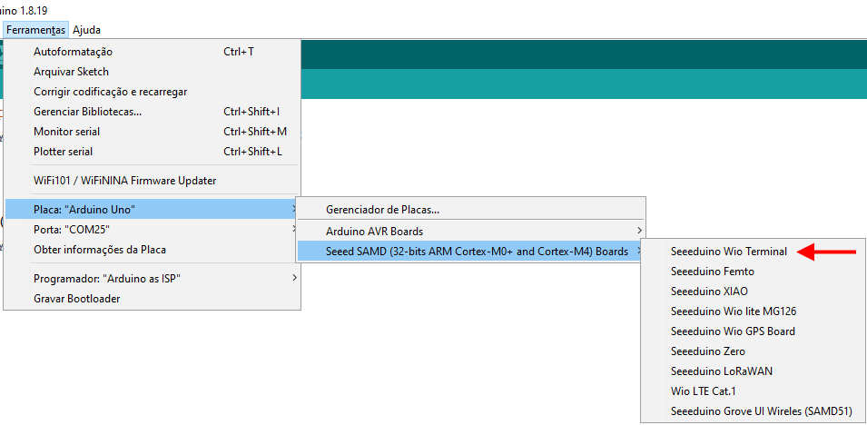Expand Arduino AVR Boards submenu arrow

[639, 231]
